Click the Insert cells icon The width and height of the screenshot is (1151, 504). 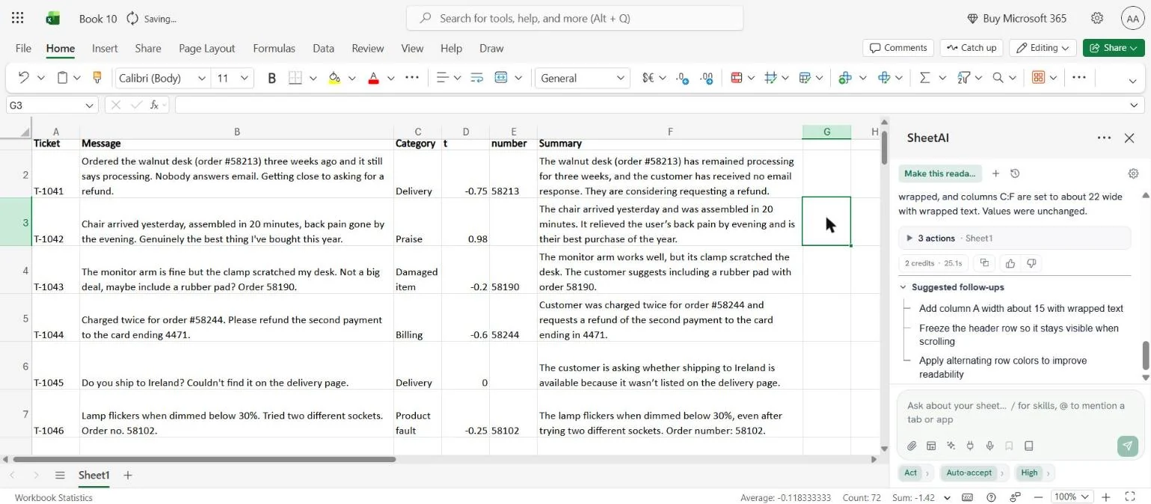pos(845,78)
